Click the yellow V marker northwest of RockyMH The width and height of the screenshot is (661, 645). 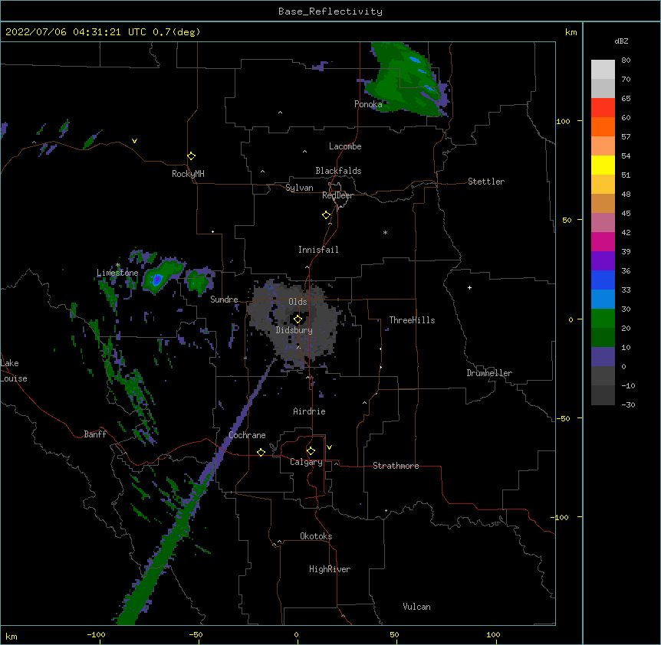click(134, 141)
